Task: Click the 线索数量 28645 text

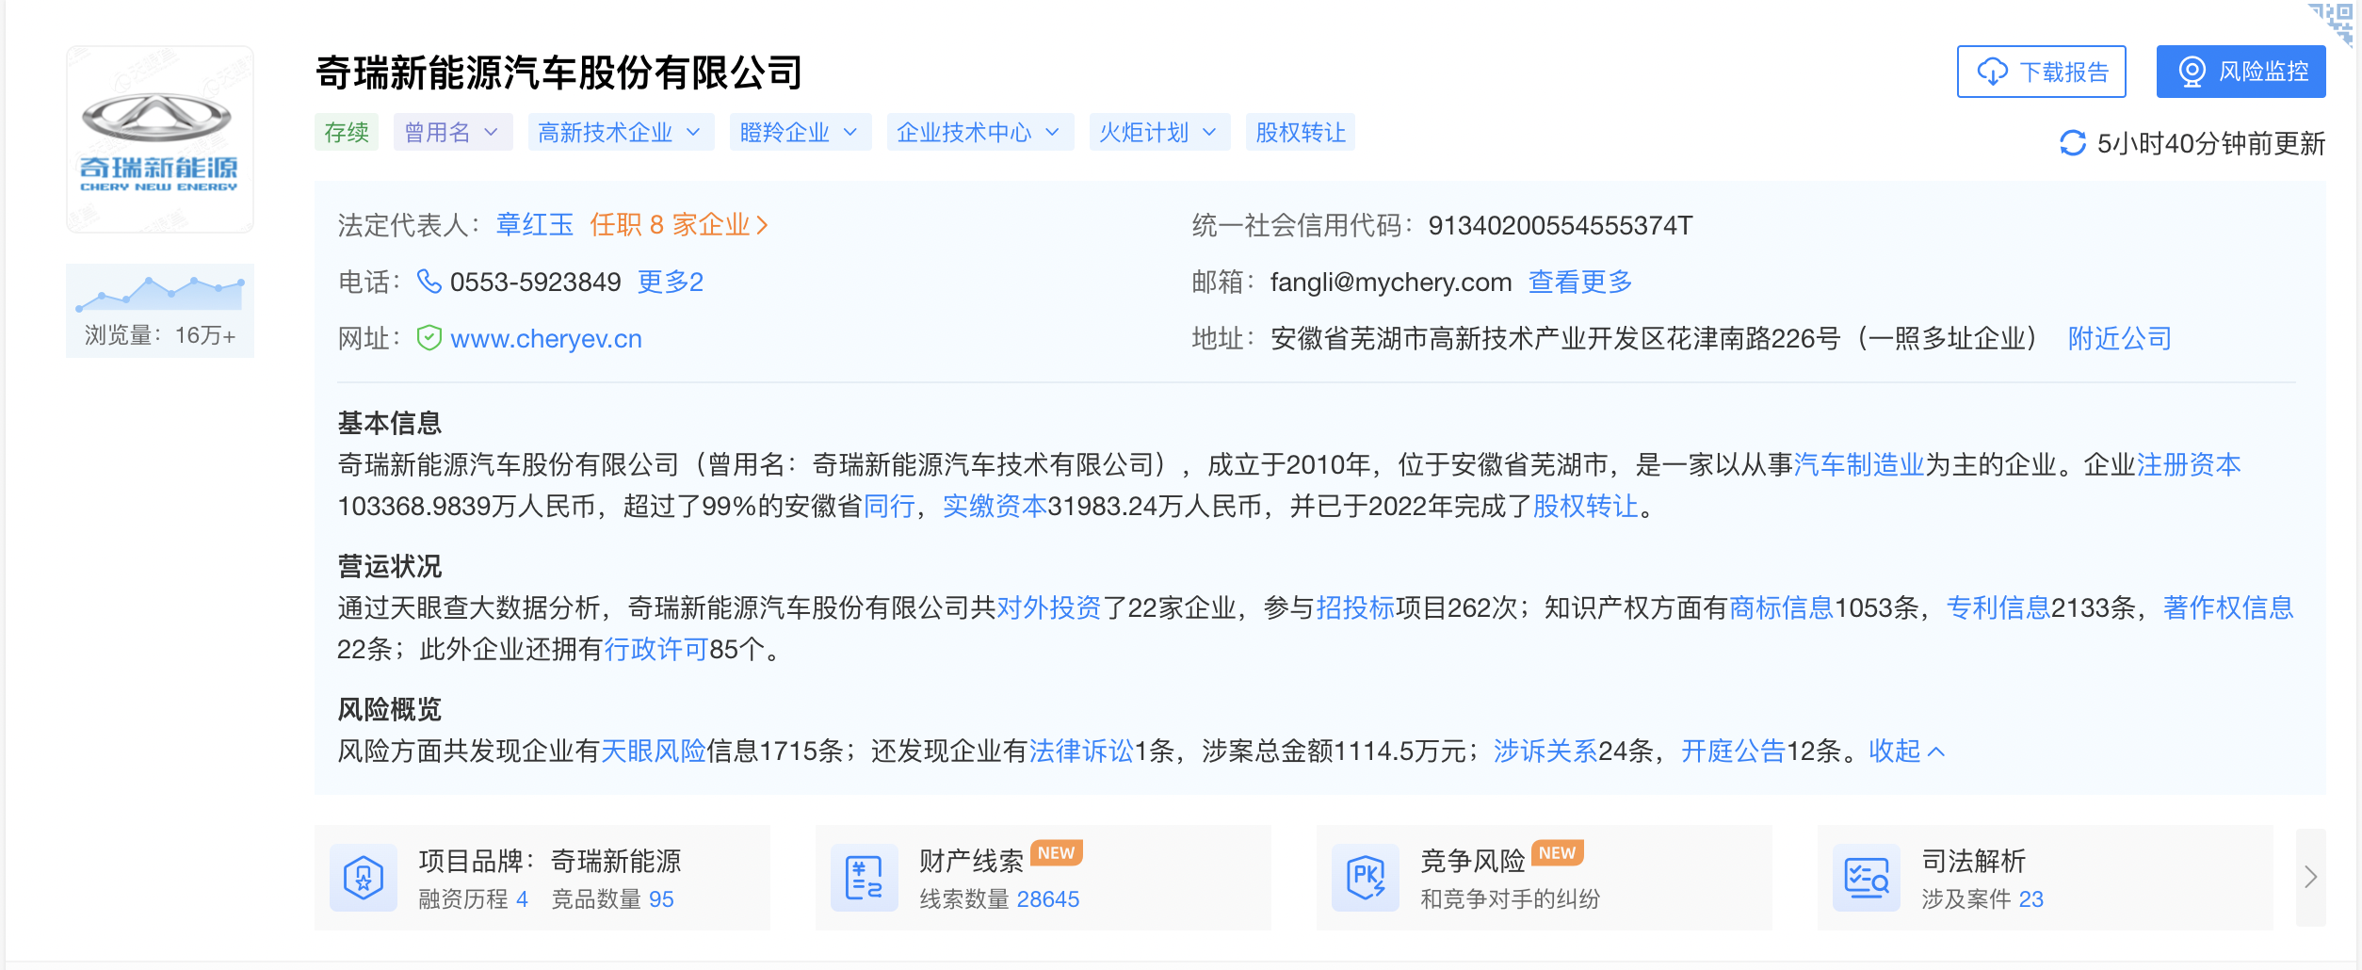Action: [1000, 899]
